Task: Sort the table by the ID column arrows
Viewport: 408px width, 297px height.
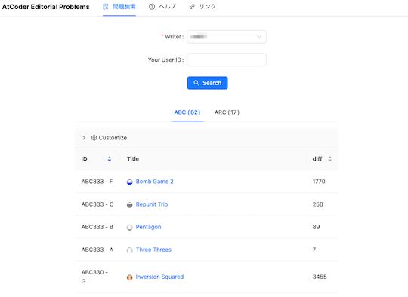Action: pyautogui.click(x=110, y=159)
